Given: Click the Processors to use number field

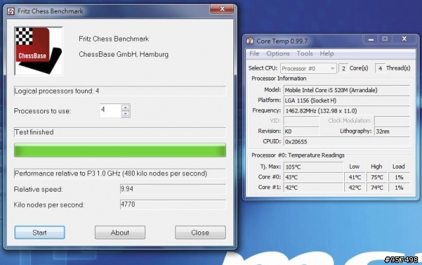Looking at the screenshot, I should click(111, 111).
